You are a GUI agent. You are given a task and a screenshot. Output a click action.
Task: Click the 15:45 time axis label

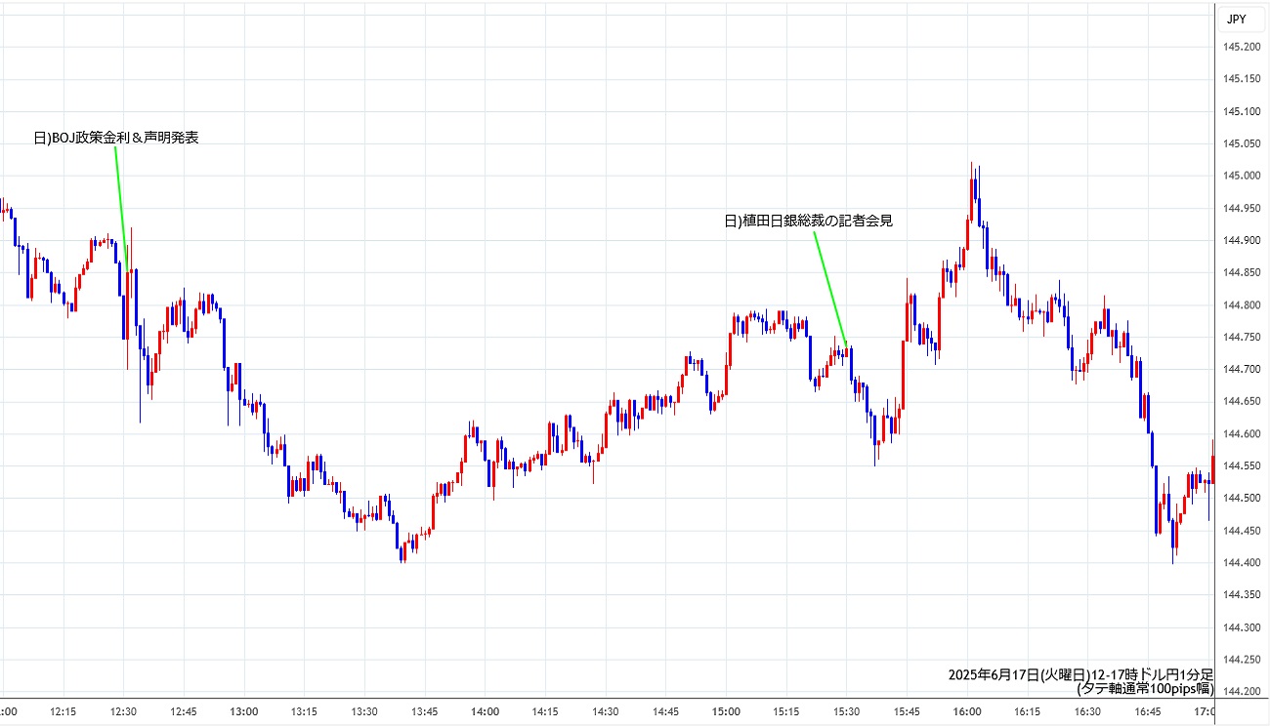click(908, 711)
